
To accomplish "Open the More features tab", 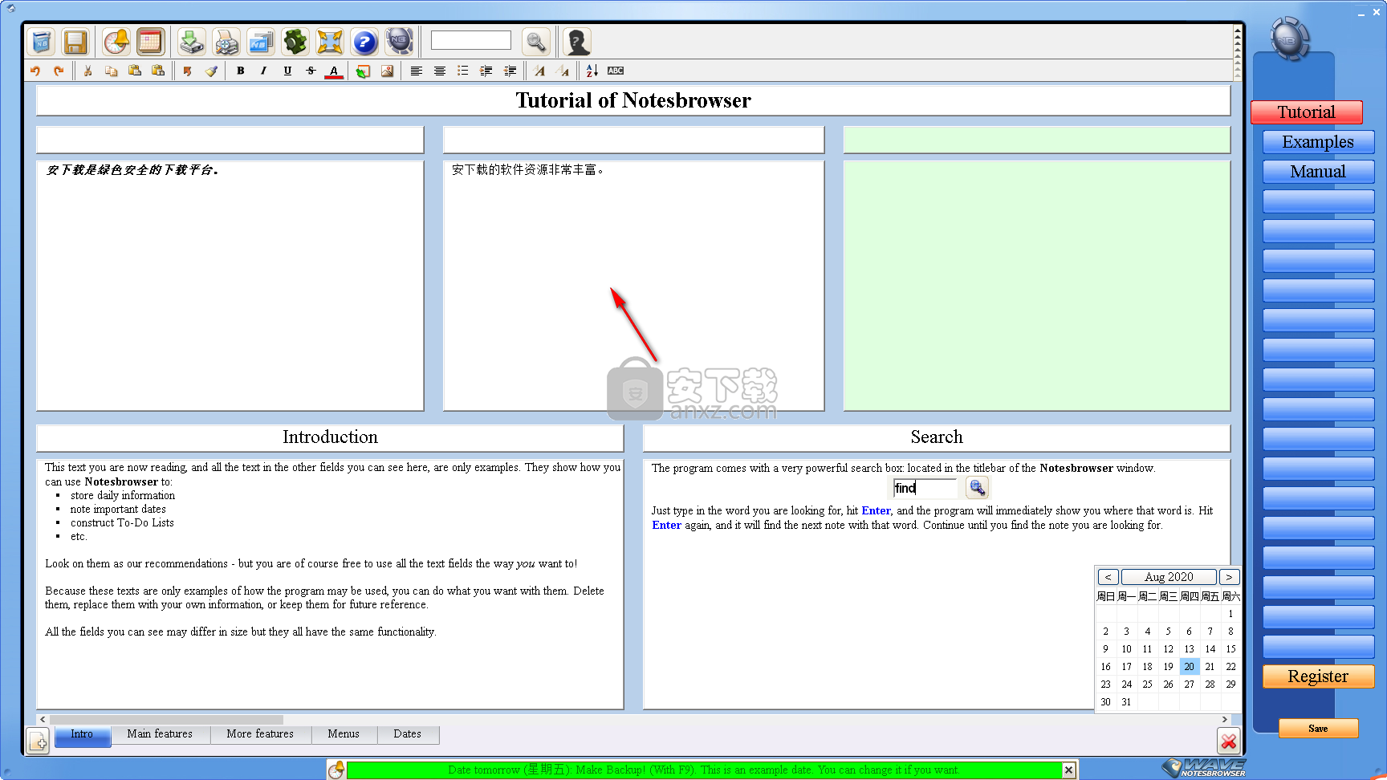I will click(x=260, y=734).
